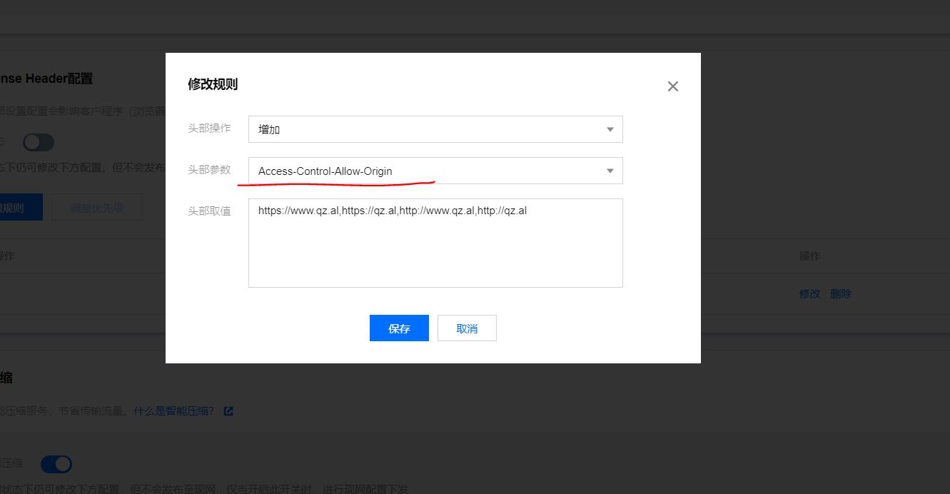Expand the Access-Control-Allow-Origin 头部参数 dropdown
This screenshot has height=494, width=950.
coord(435,171)
